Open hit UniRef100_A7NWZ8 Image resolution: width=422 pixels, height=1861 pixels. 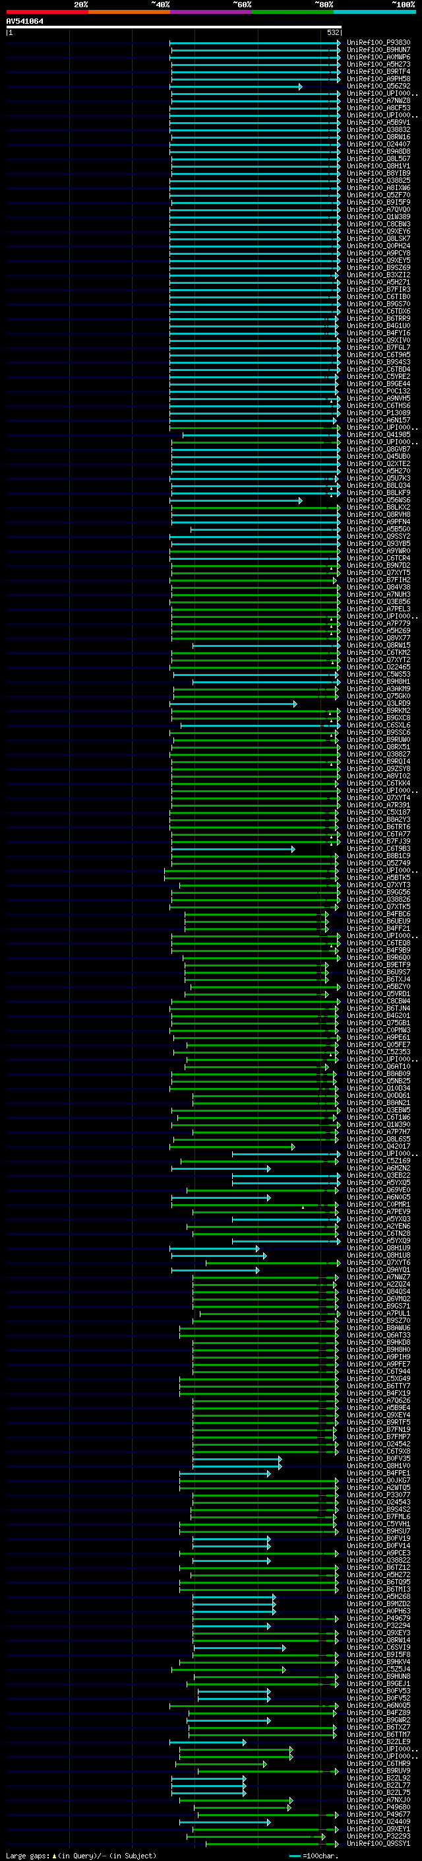click(378, 100)
